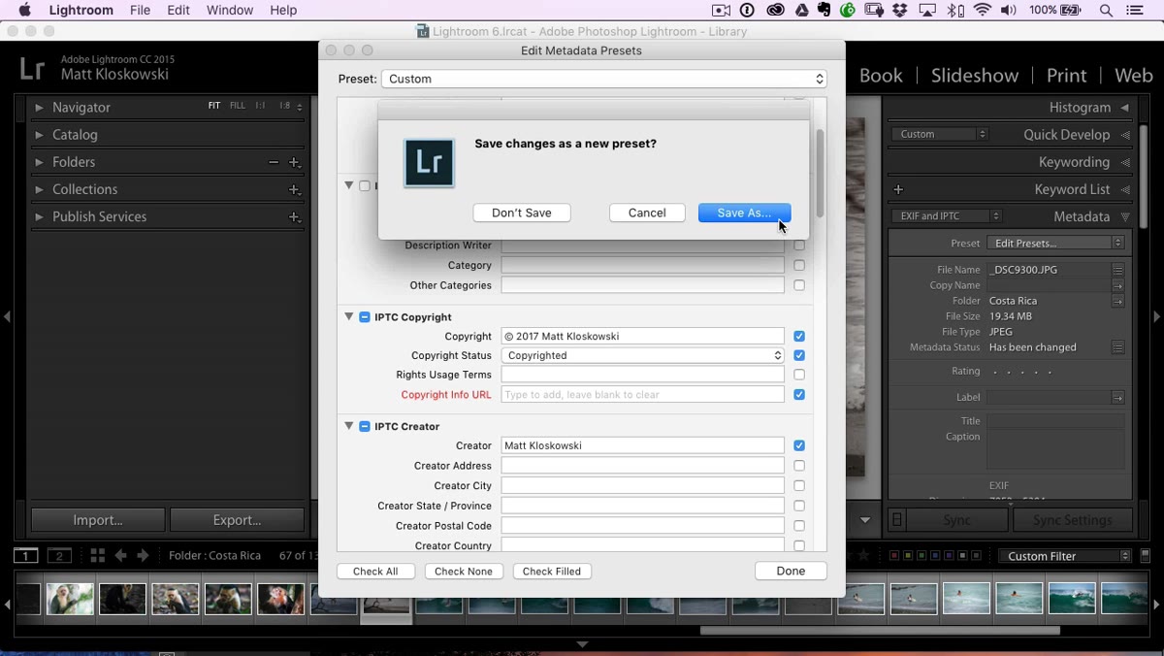Viewport: 1164px width, 656px height.
Task: Toggle the Quick Develop panel triangle
Action: [1125, 135]
